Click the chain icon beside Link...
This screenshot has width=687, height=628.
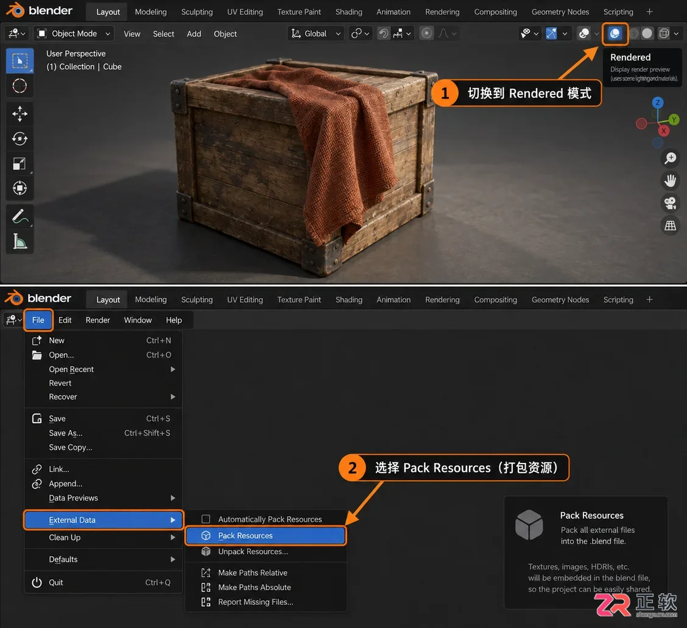pyautogui.click(x=37, y=470)
